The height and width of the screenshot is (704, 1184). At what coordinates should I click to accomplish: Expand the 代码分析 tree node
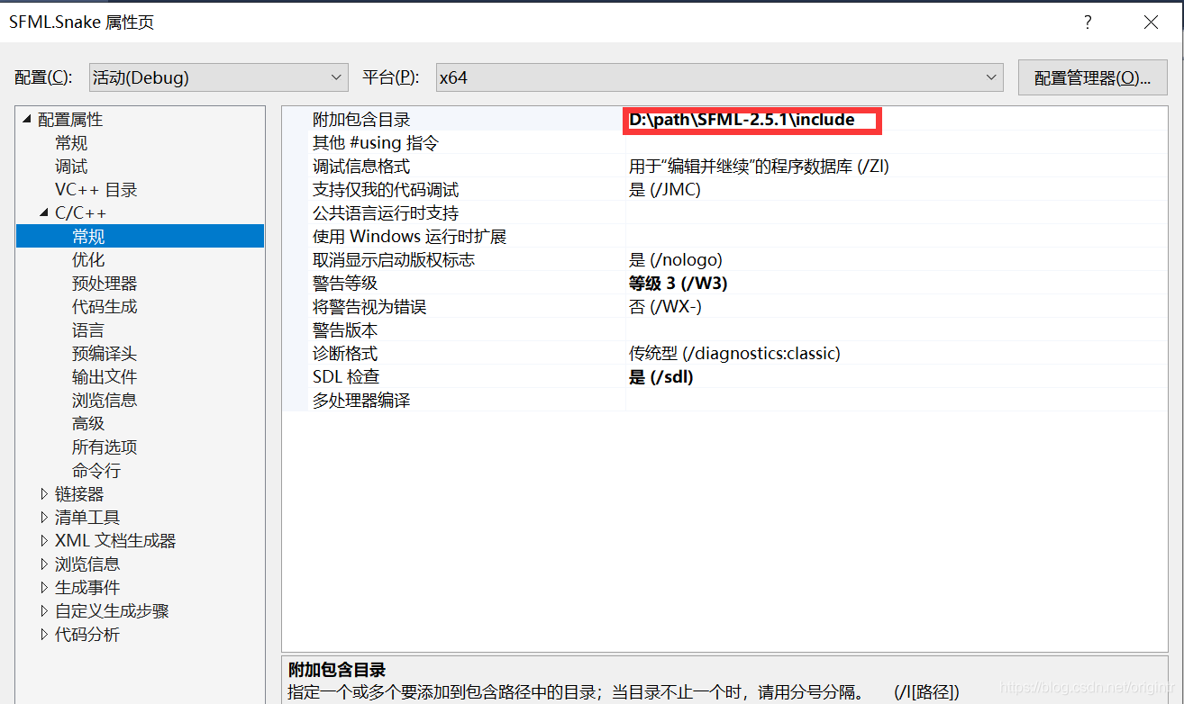point(44,634)
